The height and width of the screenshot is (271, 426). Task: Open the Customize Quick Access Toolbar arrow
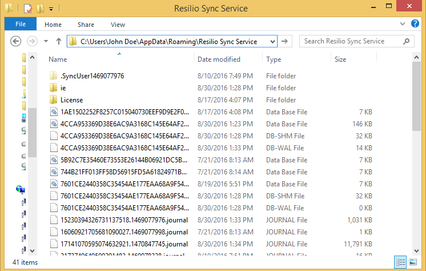51,9
